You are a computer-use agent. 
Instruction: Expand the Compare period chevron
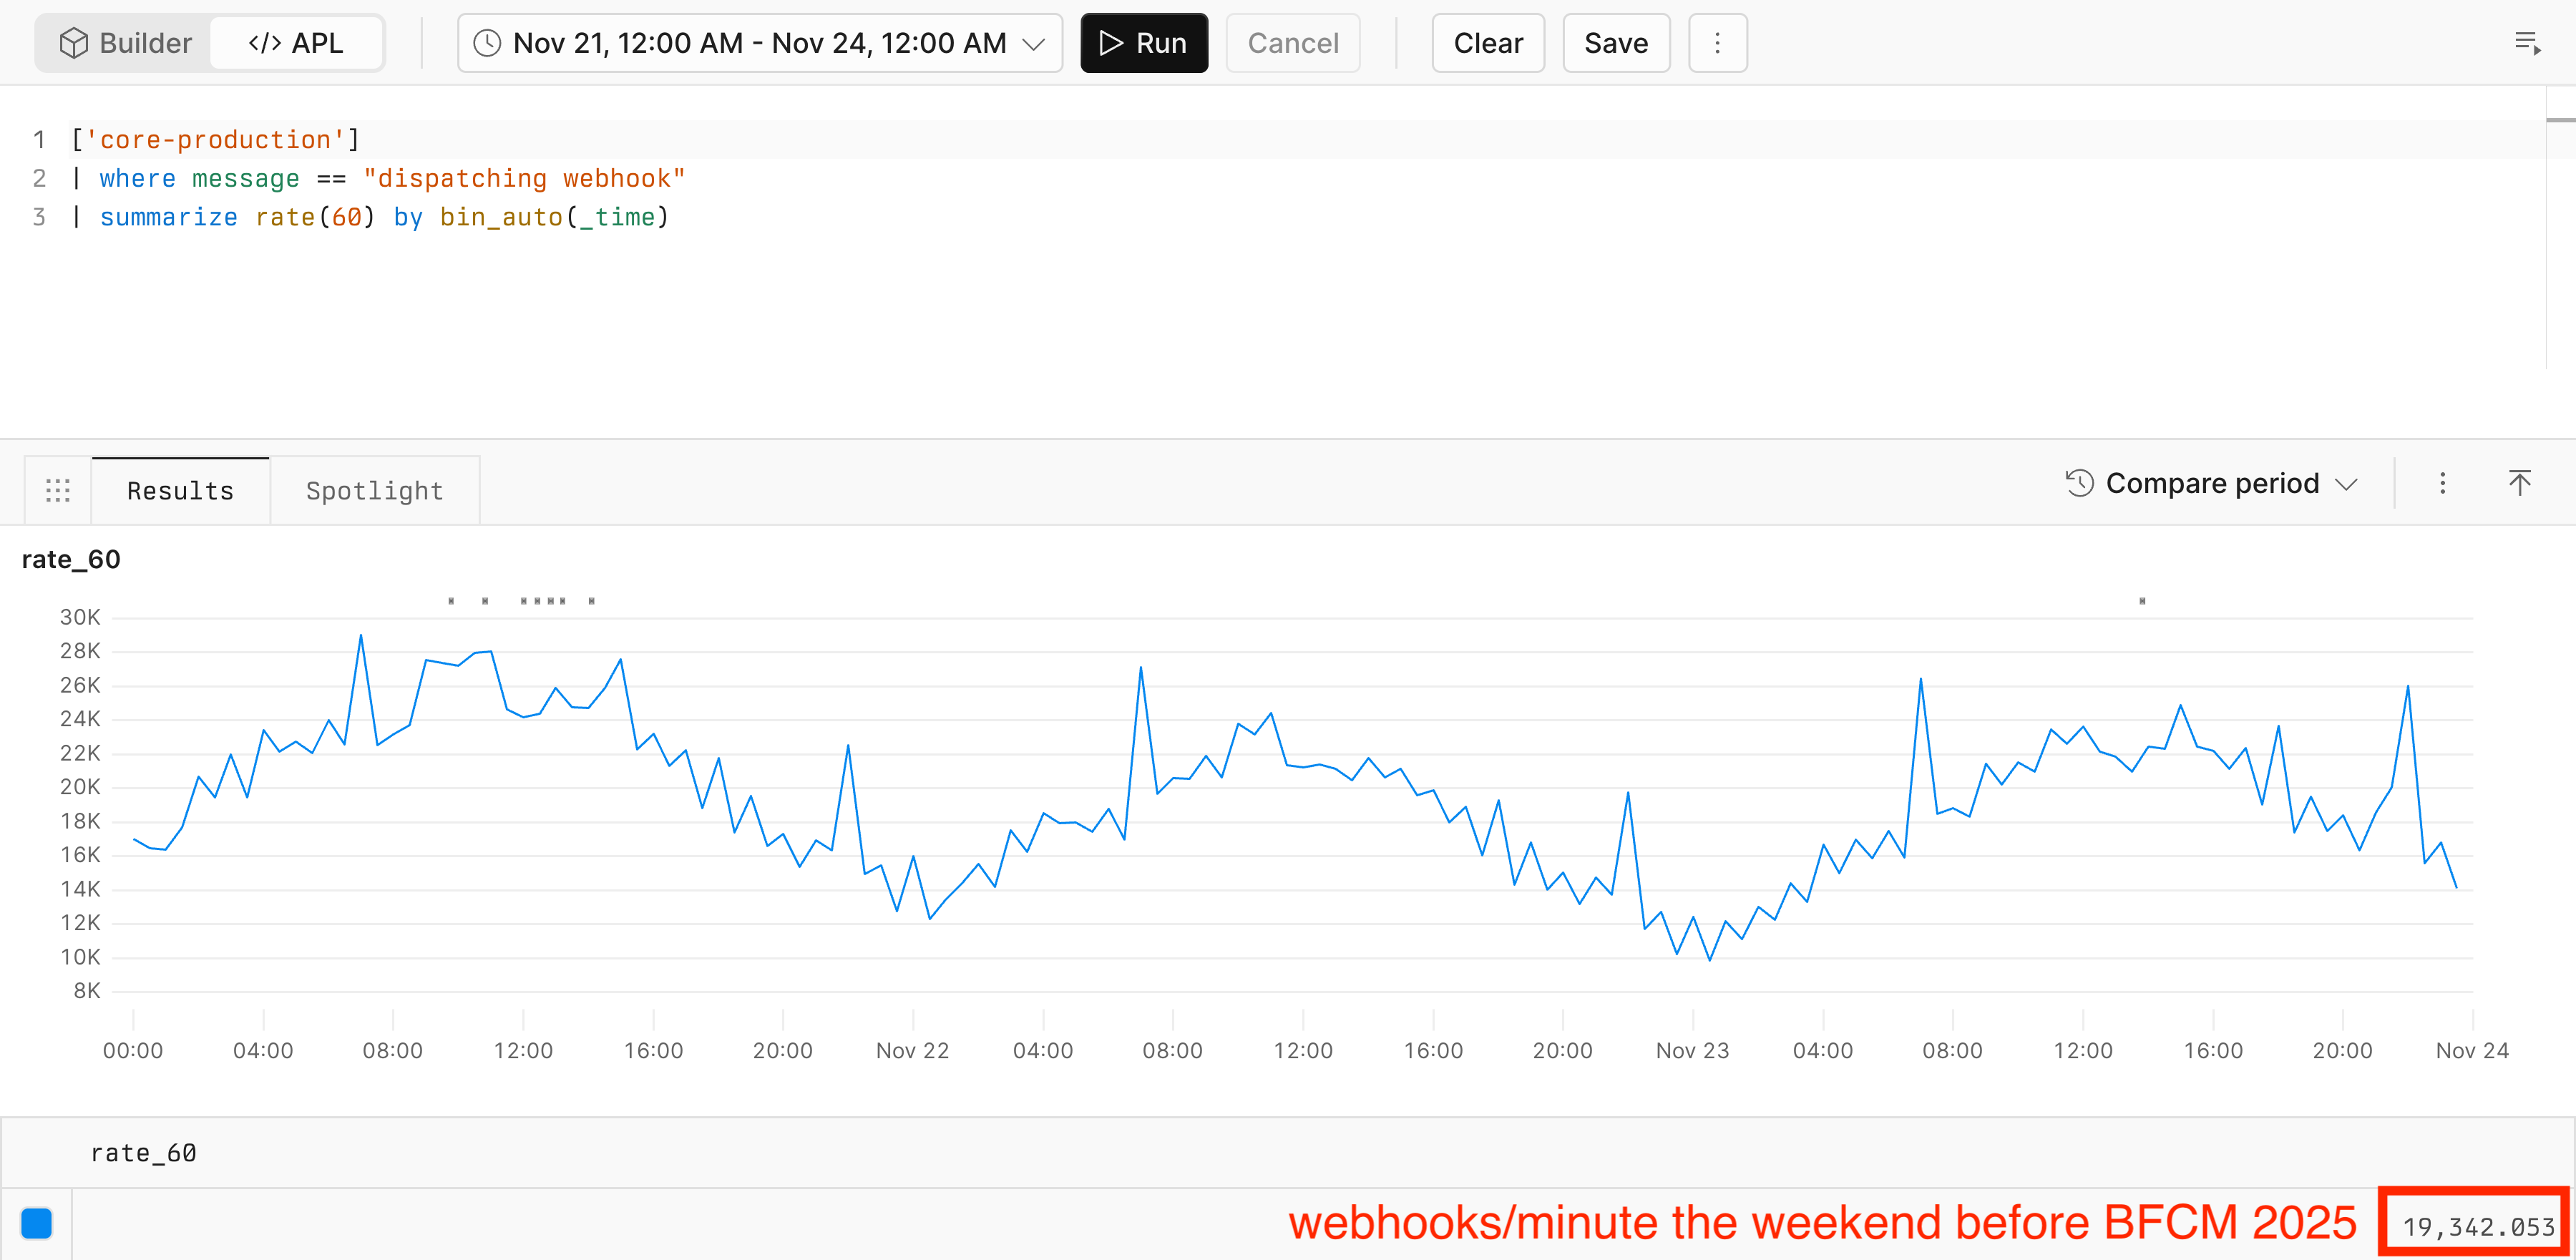[2346, 484]
